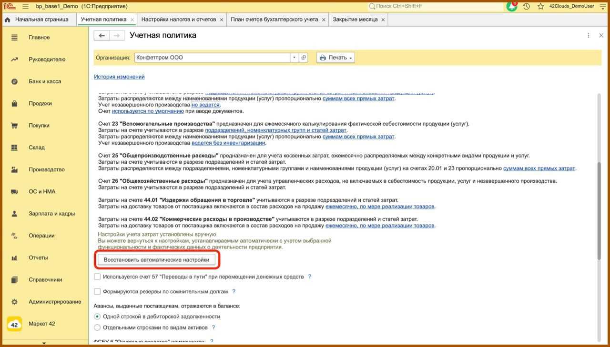Open the selected organization card icon

pos(304,58)
